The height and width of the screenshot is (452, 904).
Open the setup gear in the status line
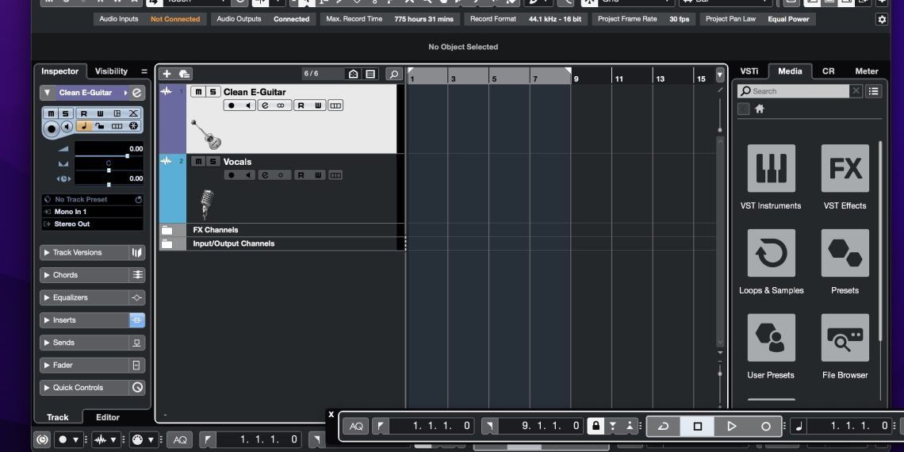(x=882, y=19)
